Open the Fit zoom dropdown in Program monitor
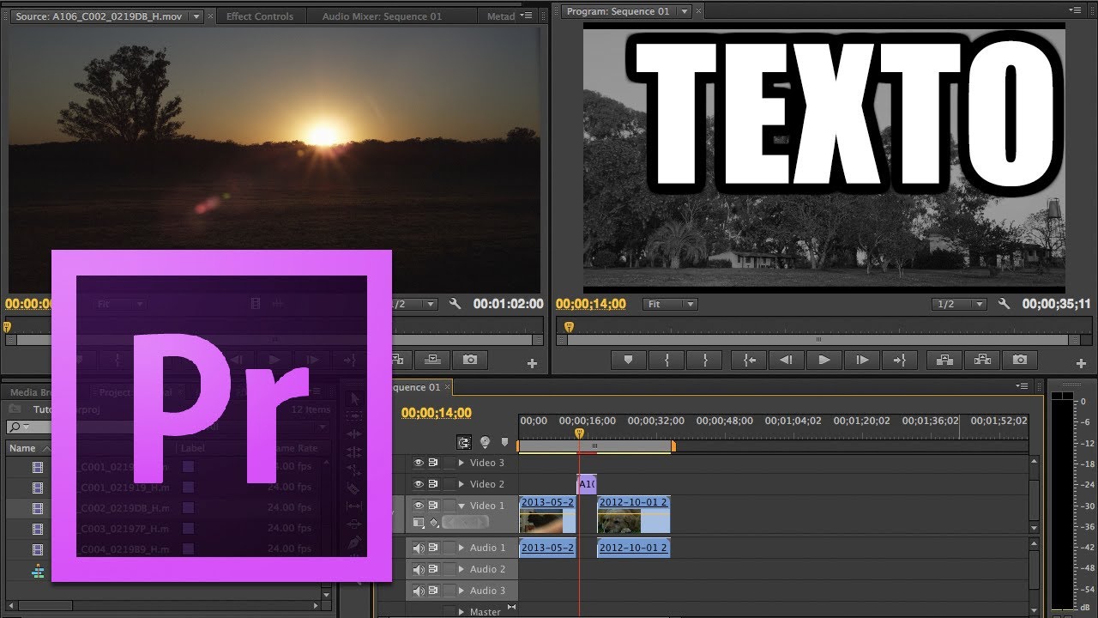The height and width of the screenshot is (618, 1098). [670, 304]
